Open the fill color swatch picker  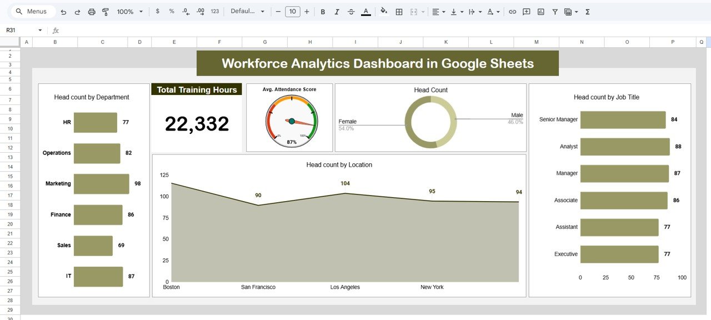pyautogui.click(x=384, y=11)
